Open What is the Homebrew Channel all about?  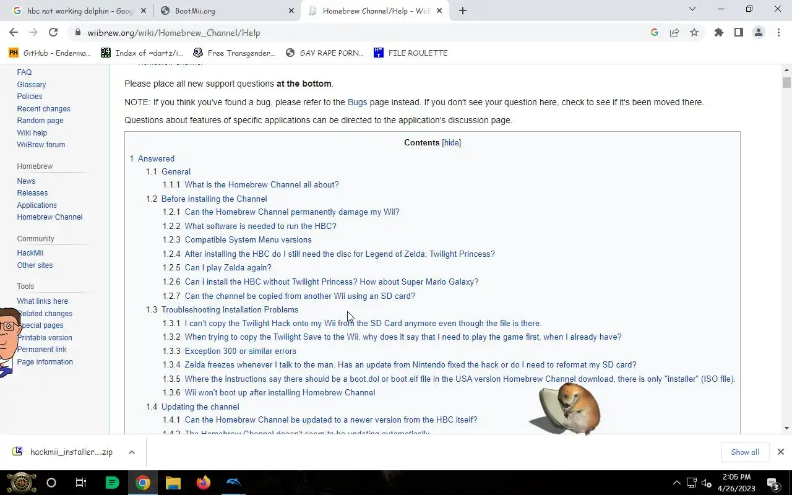[262, 185]
